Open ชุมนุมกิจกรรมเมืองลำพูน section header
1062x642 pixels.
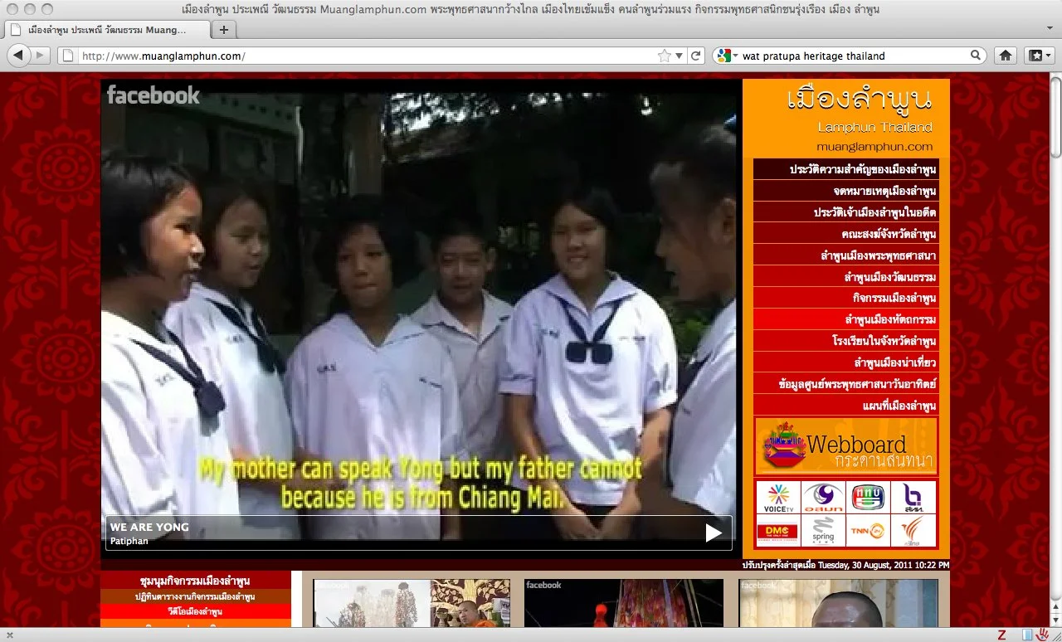196,581
